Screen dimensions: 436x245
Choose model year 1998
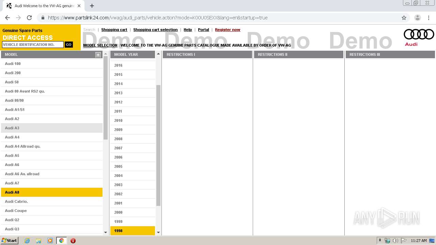133,231
